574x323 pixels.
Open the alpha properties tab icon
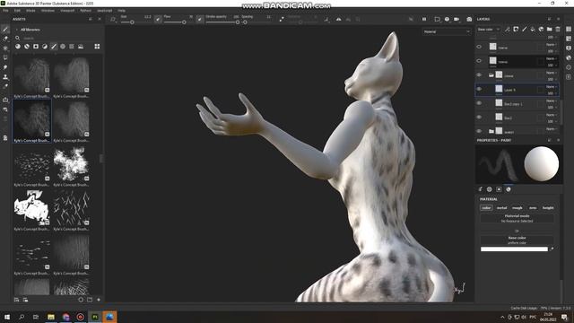coord(490,189)
